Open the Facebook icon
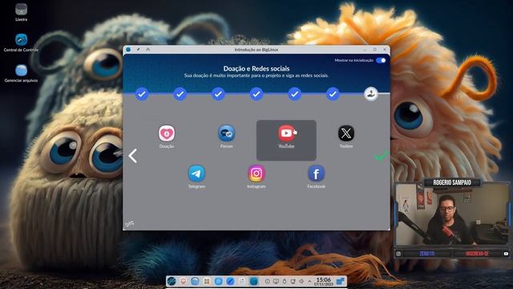This screenshot has height=289, width=513. tap(316, 173)
